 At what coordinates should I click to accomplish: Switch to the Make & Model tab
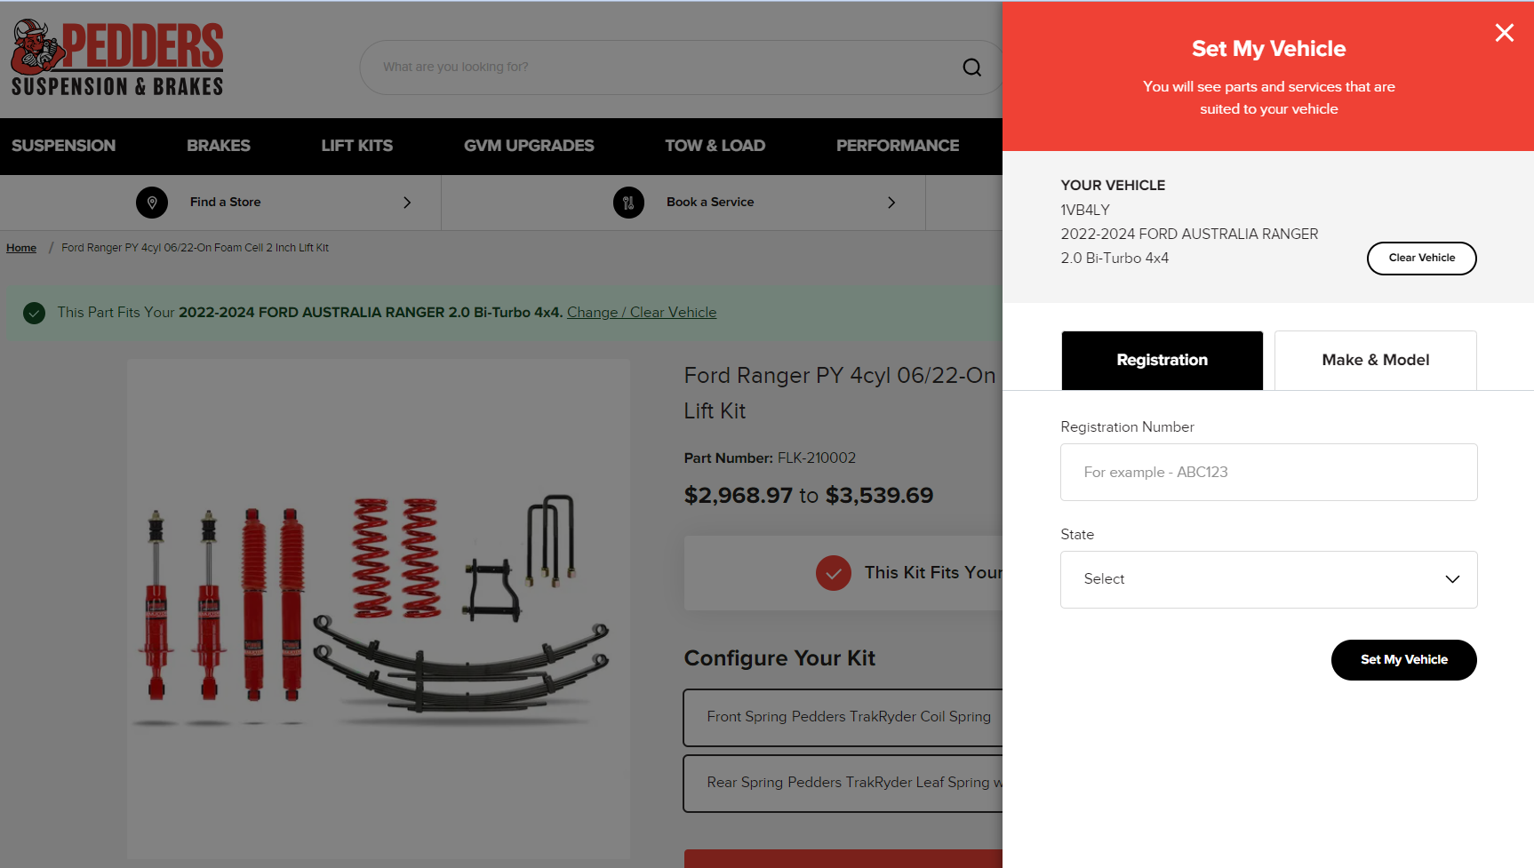[x=1375, y=360]
